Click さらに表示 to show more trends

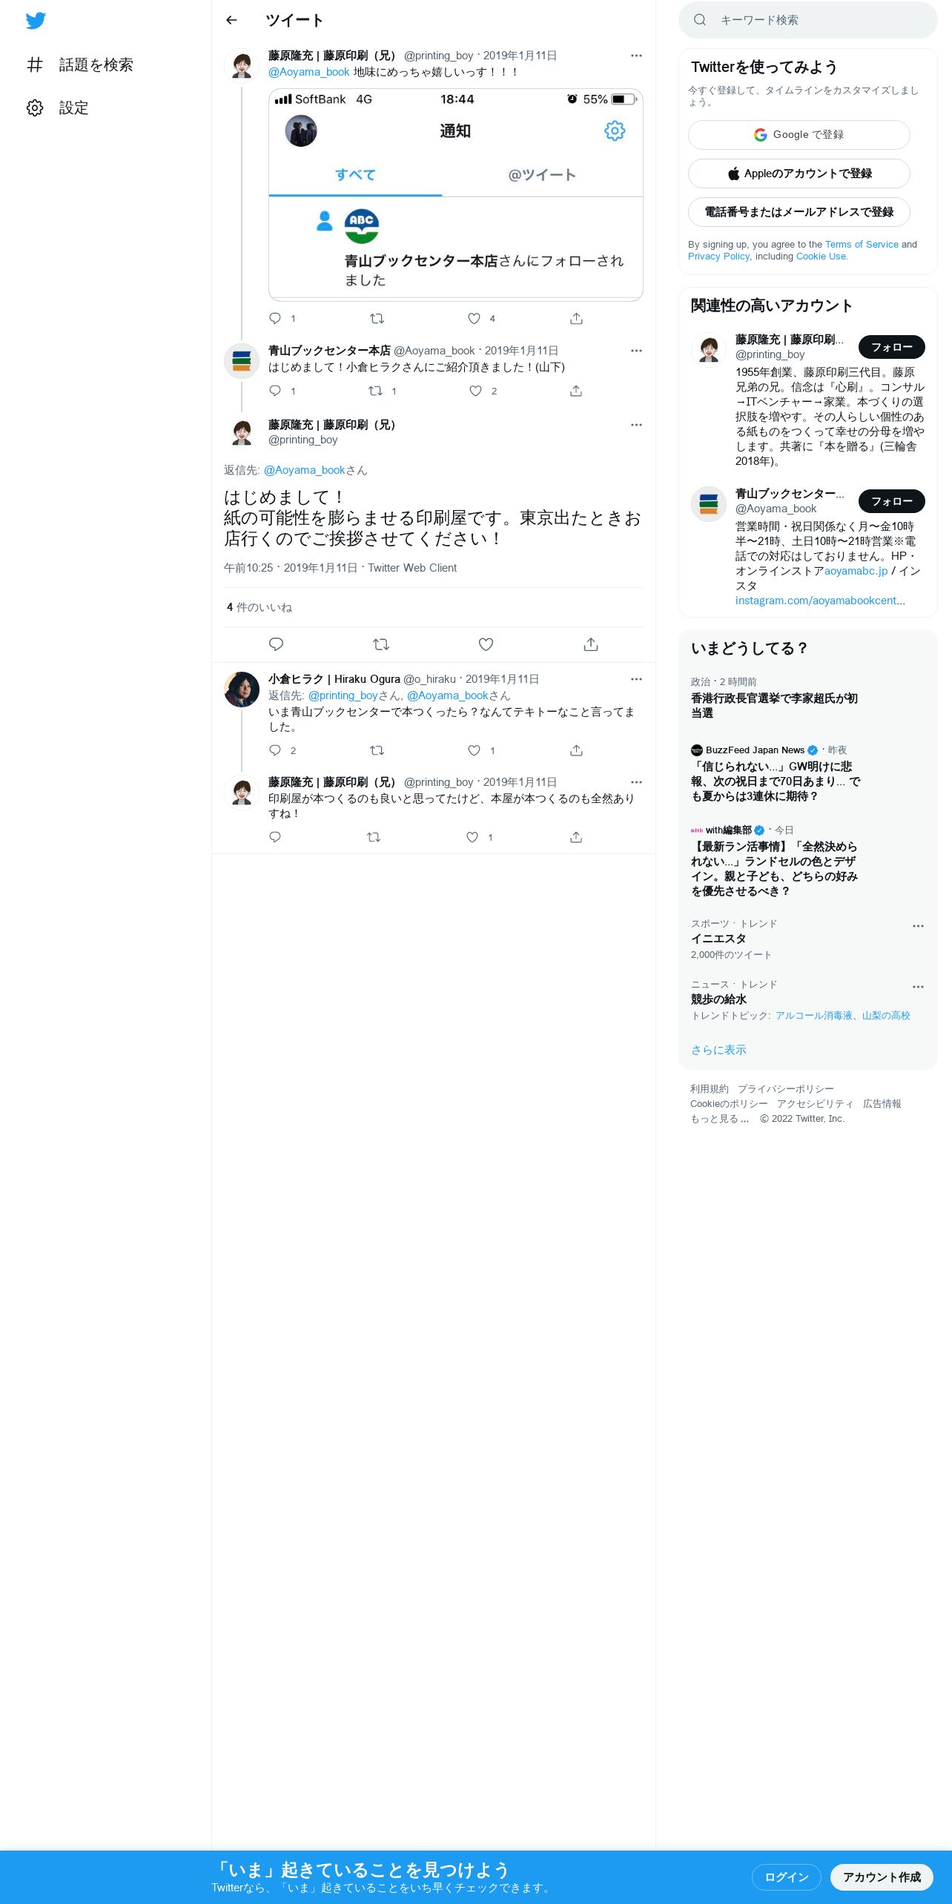pyautogui.click(x=718, y=1050)
